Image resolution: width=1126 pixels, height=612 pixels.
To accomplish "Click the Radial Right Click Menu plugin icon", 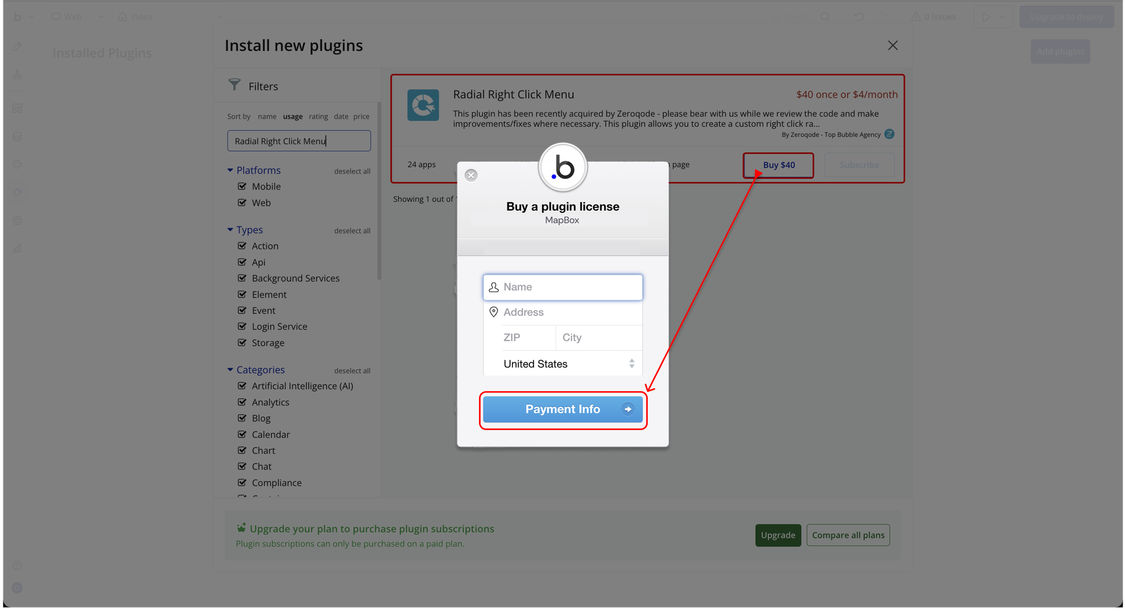I will (423, 104).
